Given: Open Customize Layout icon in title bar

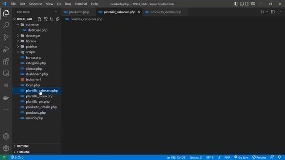Looking at the screenshot, I should (253, 4).
